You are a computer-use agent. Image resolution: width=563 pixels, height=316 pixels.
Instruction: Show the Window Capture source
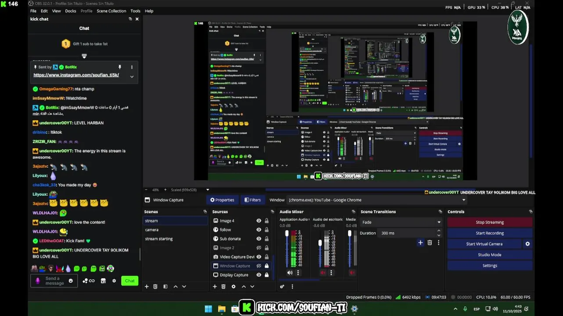click(x=259, y=266)
